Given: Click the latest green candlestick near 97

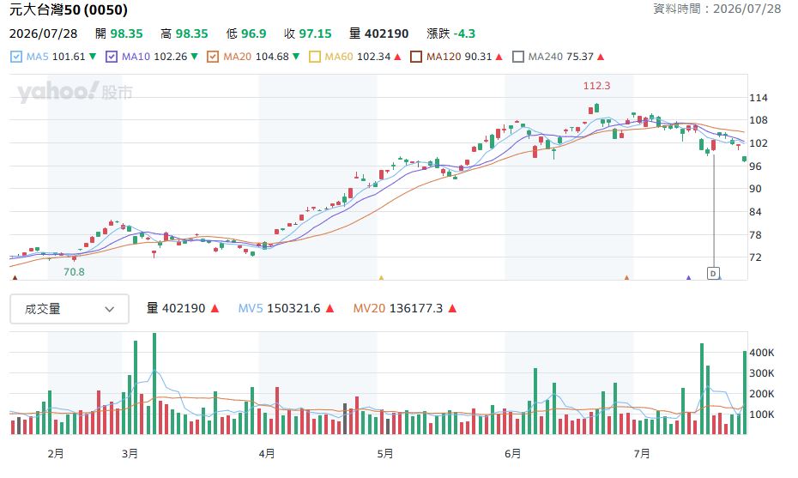Looking at the screenshot, I should (x=745, y=160).
